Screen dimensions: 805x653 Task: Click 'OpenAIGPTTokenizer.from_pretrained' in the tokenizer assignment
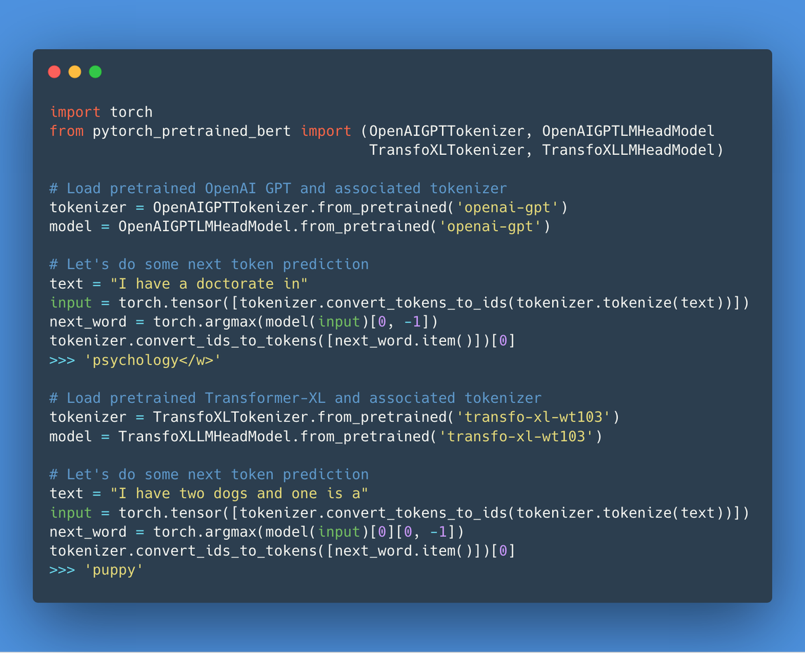(x=299, y=207)
